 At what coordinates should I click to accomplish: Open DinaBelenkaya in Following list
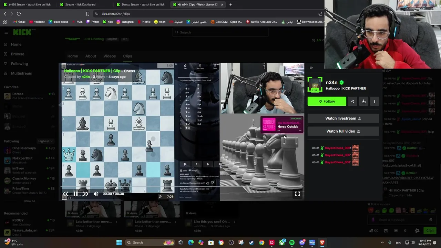[29, 150]
